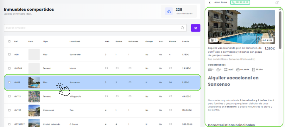Toggle the select-all checkbox in the table header
The height and width of the screenshot is (127, 285).
tap(9, 41)
